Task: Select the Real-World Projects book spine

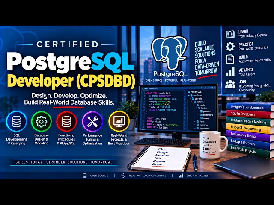Action: pyautogui.click(x=250, y=151)
